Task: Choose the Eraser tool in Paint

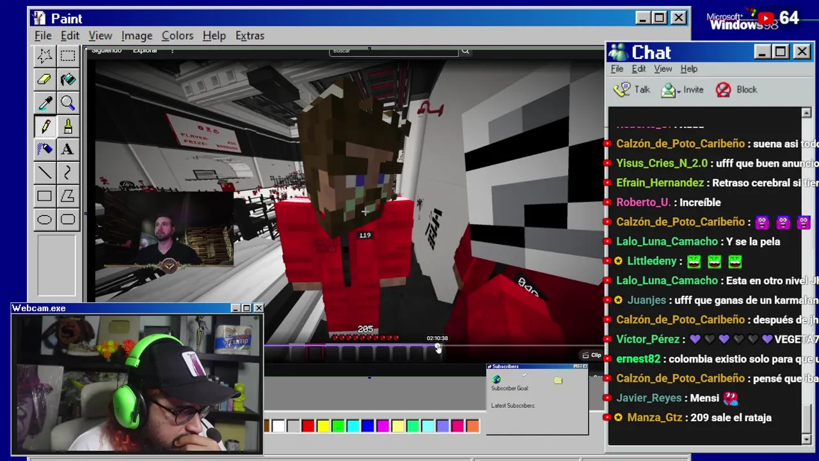Action: click(x=44, y=79)
